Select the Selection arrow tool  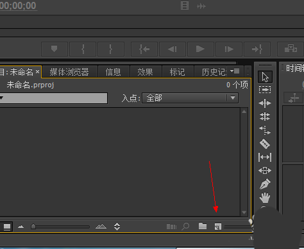265,77
